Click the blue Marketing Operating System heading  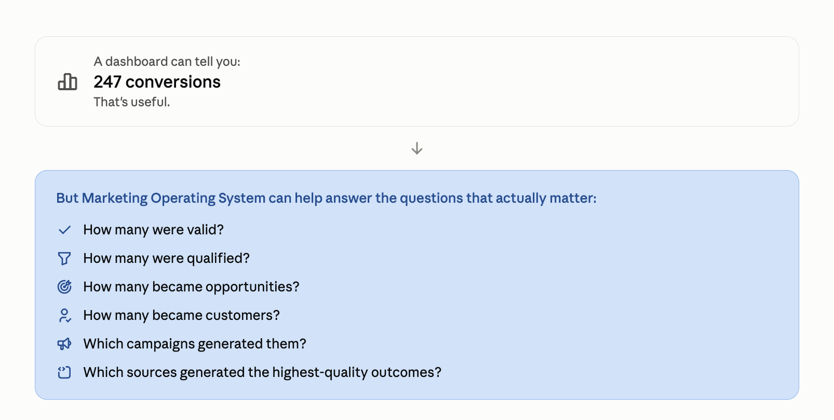click(x=326, y=198)
